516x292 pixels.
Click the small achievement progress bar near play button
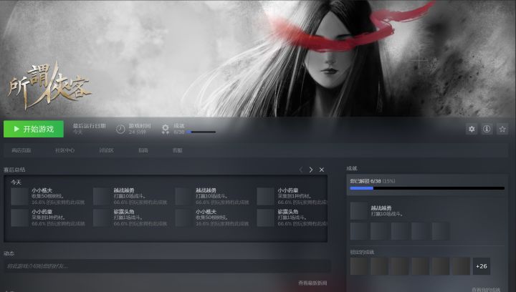(x=201, y=132)
